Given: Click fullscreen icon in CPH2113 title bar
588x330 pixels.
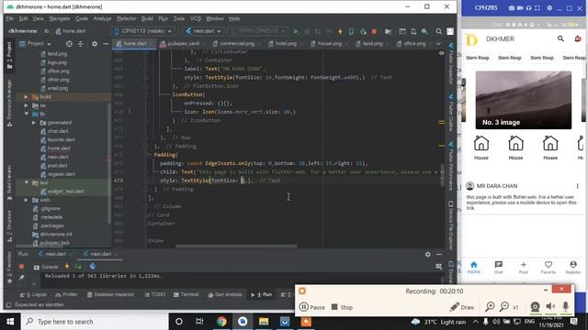Looking at the screenshot, I should (537, 8).
